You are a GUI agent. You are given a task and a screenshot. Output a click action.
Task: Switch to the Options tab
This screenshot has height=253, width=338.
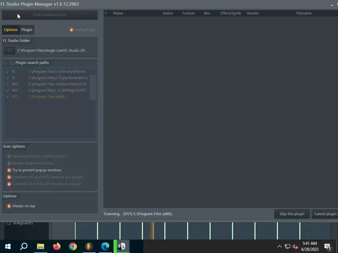pyautogui.click(x=11, y=30)
